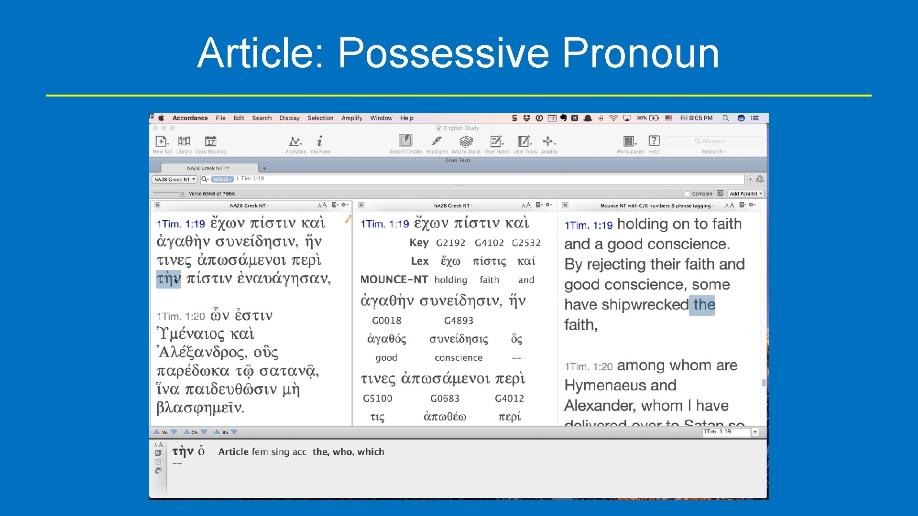Open the Selection menu
This screenshot has height=516, width=918.
point(320,118)
